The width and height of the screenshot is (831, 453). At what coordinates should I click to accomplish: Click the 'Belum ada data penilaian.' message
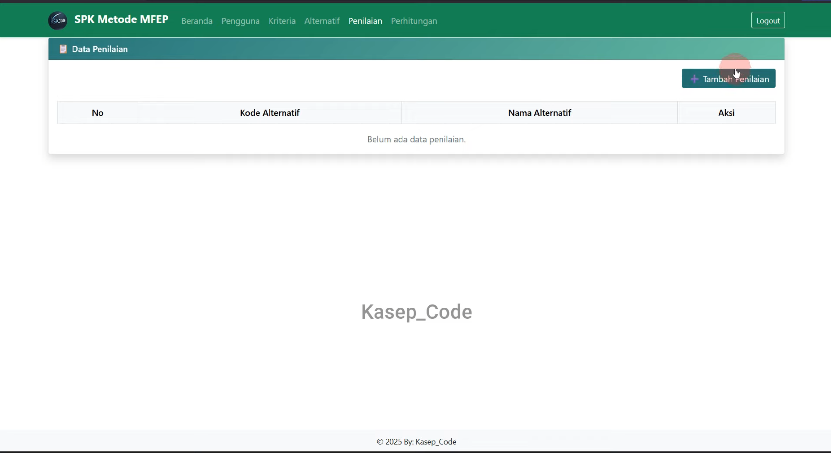point(416,139)
